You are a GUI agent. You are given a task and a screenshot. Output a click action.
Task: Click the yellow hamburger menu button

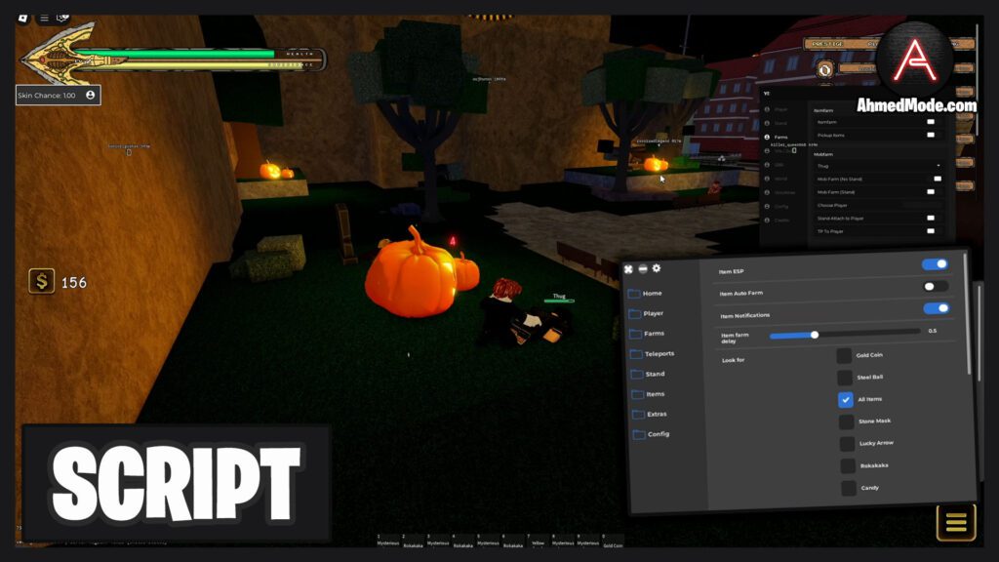pyautogui.click(x=955, y=523)
